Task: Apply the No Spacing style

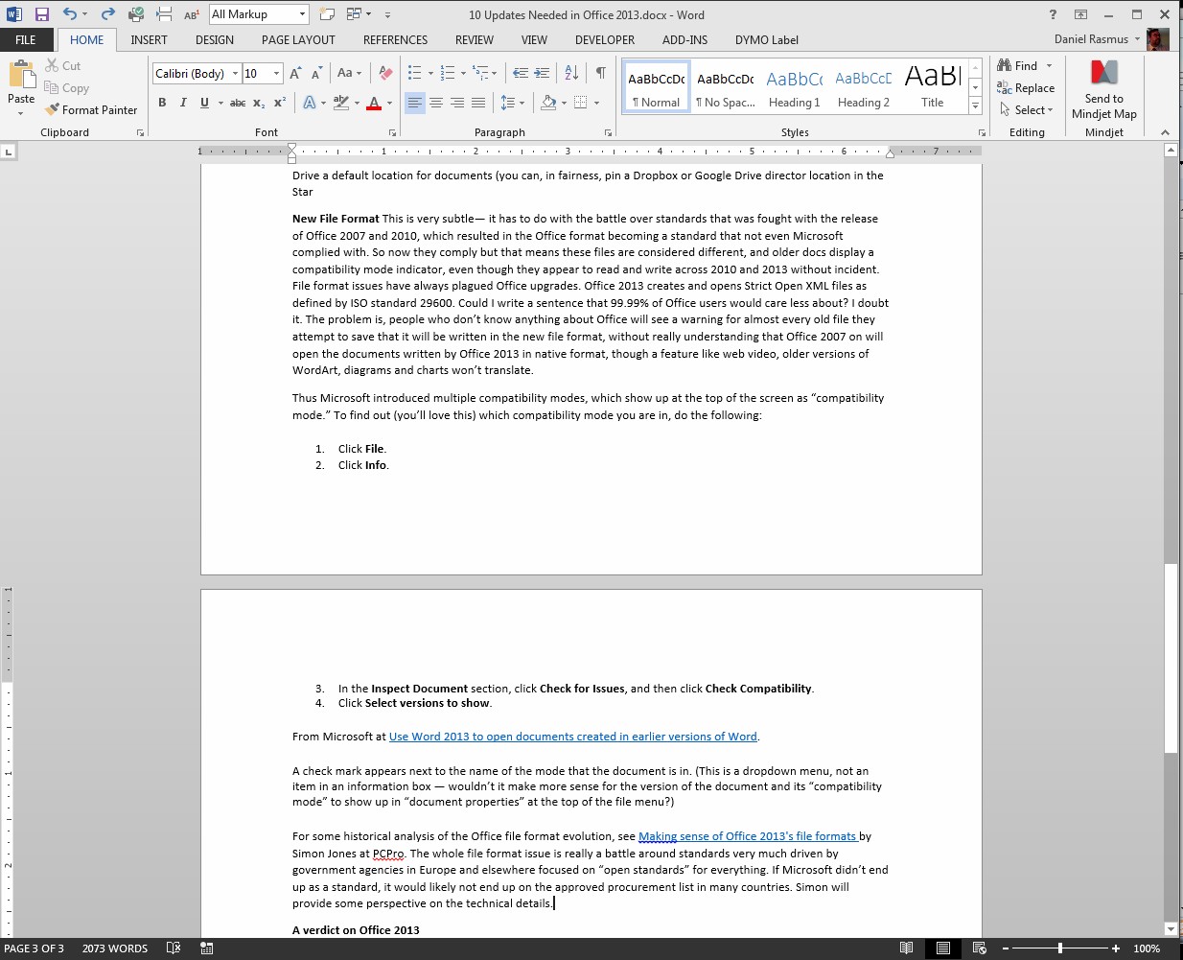Action: (x=726, y=87)
